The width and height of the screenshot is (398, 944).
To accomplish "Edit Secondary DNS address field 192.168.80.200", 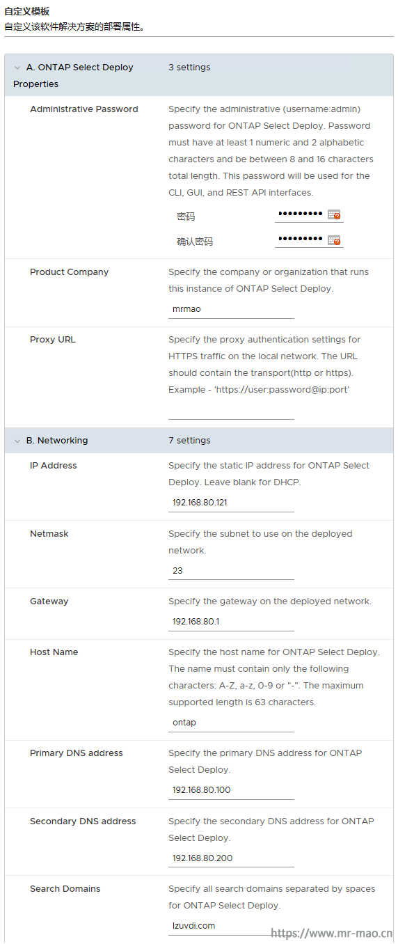I will point(231,858).
